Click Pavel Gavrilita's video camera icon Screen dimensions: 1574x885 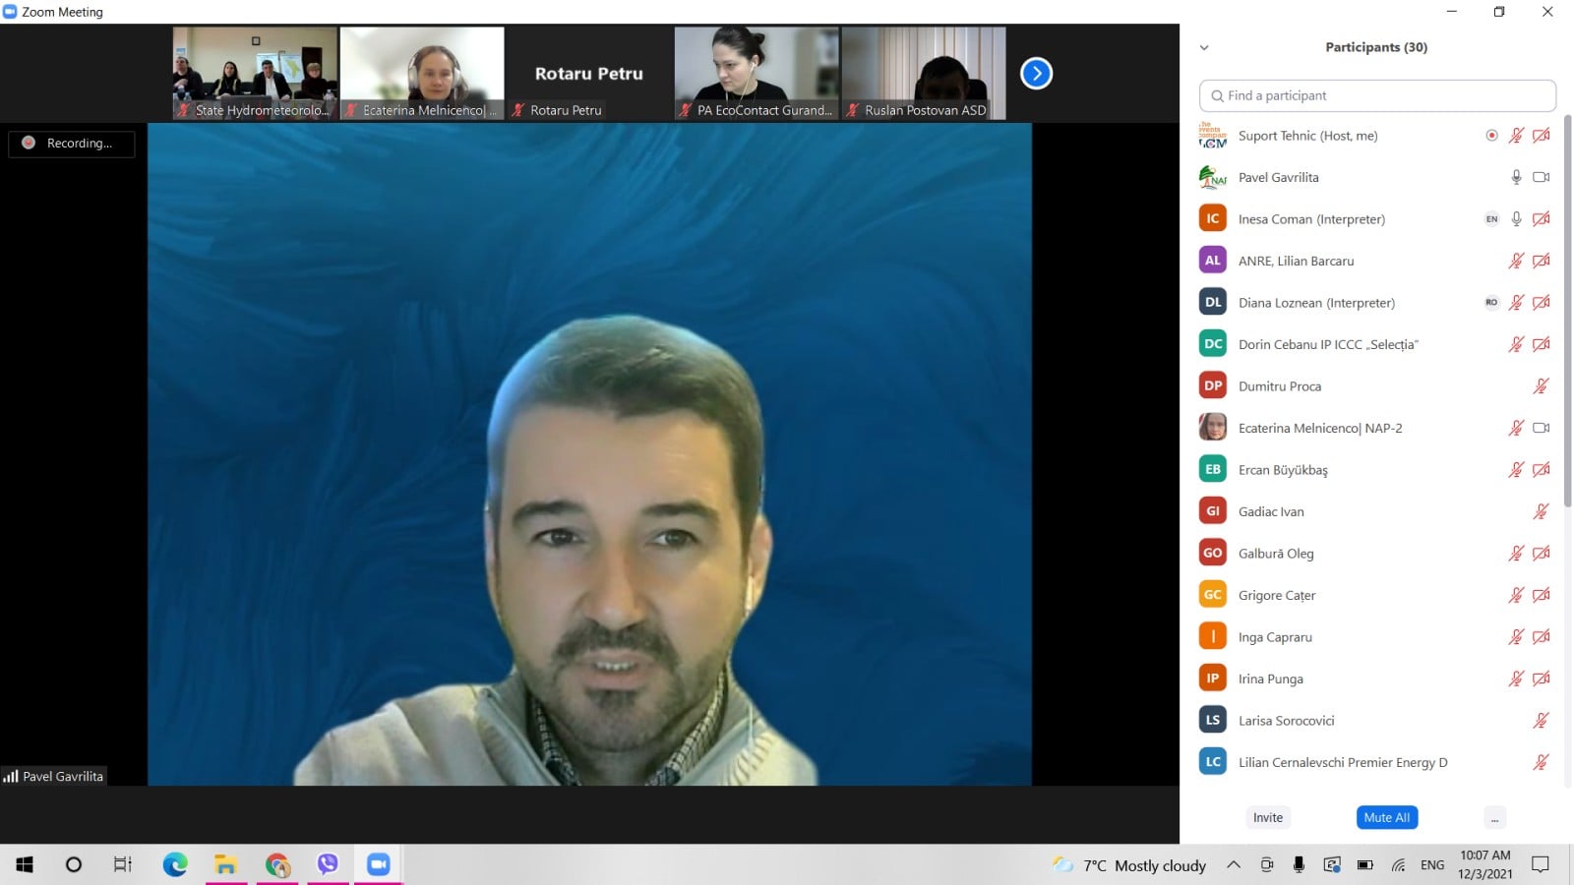1541,177
